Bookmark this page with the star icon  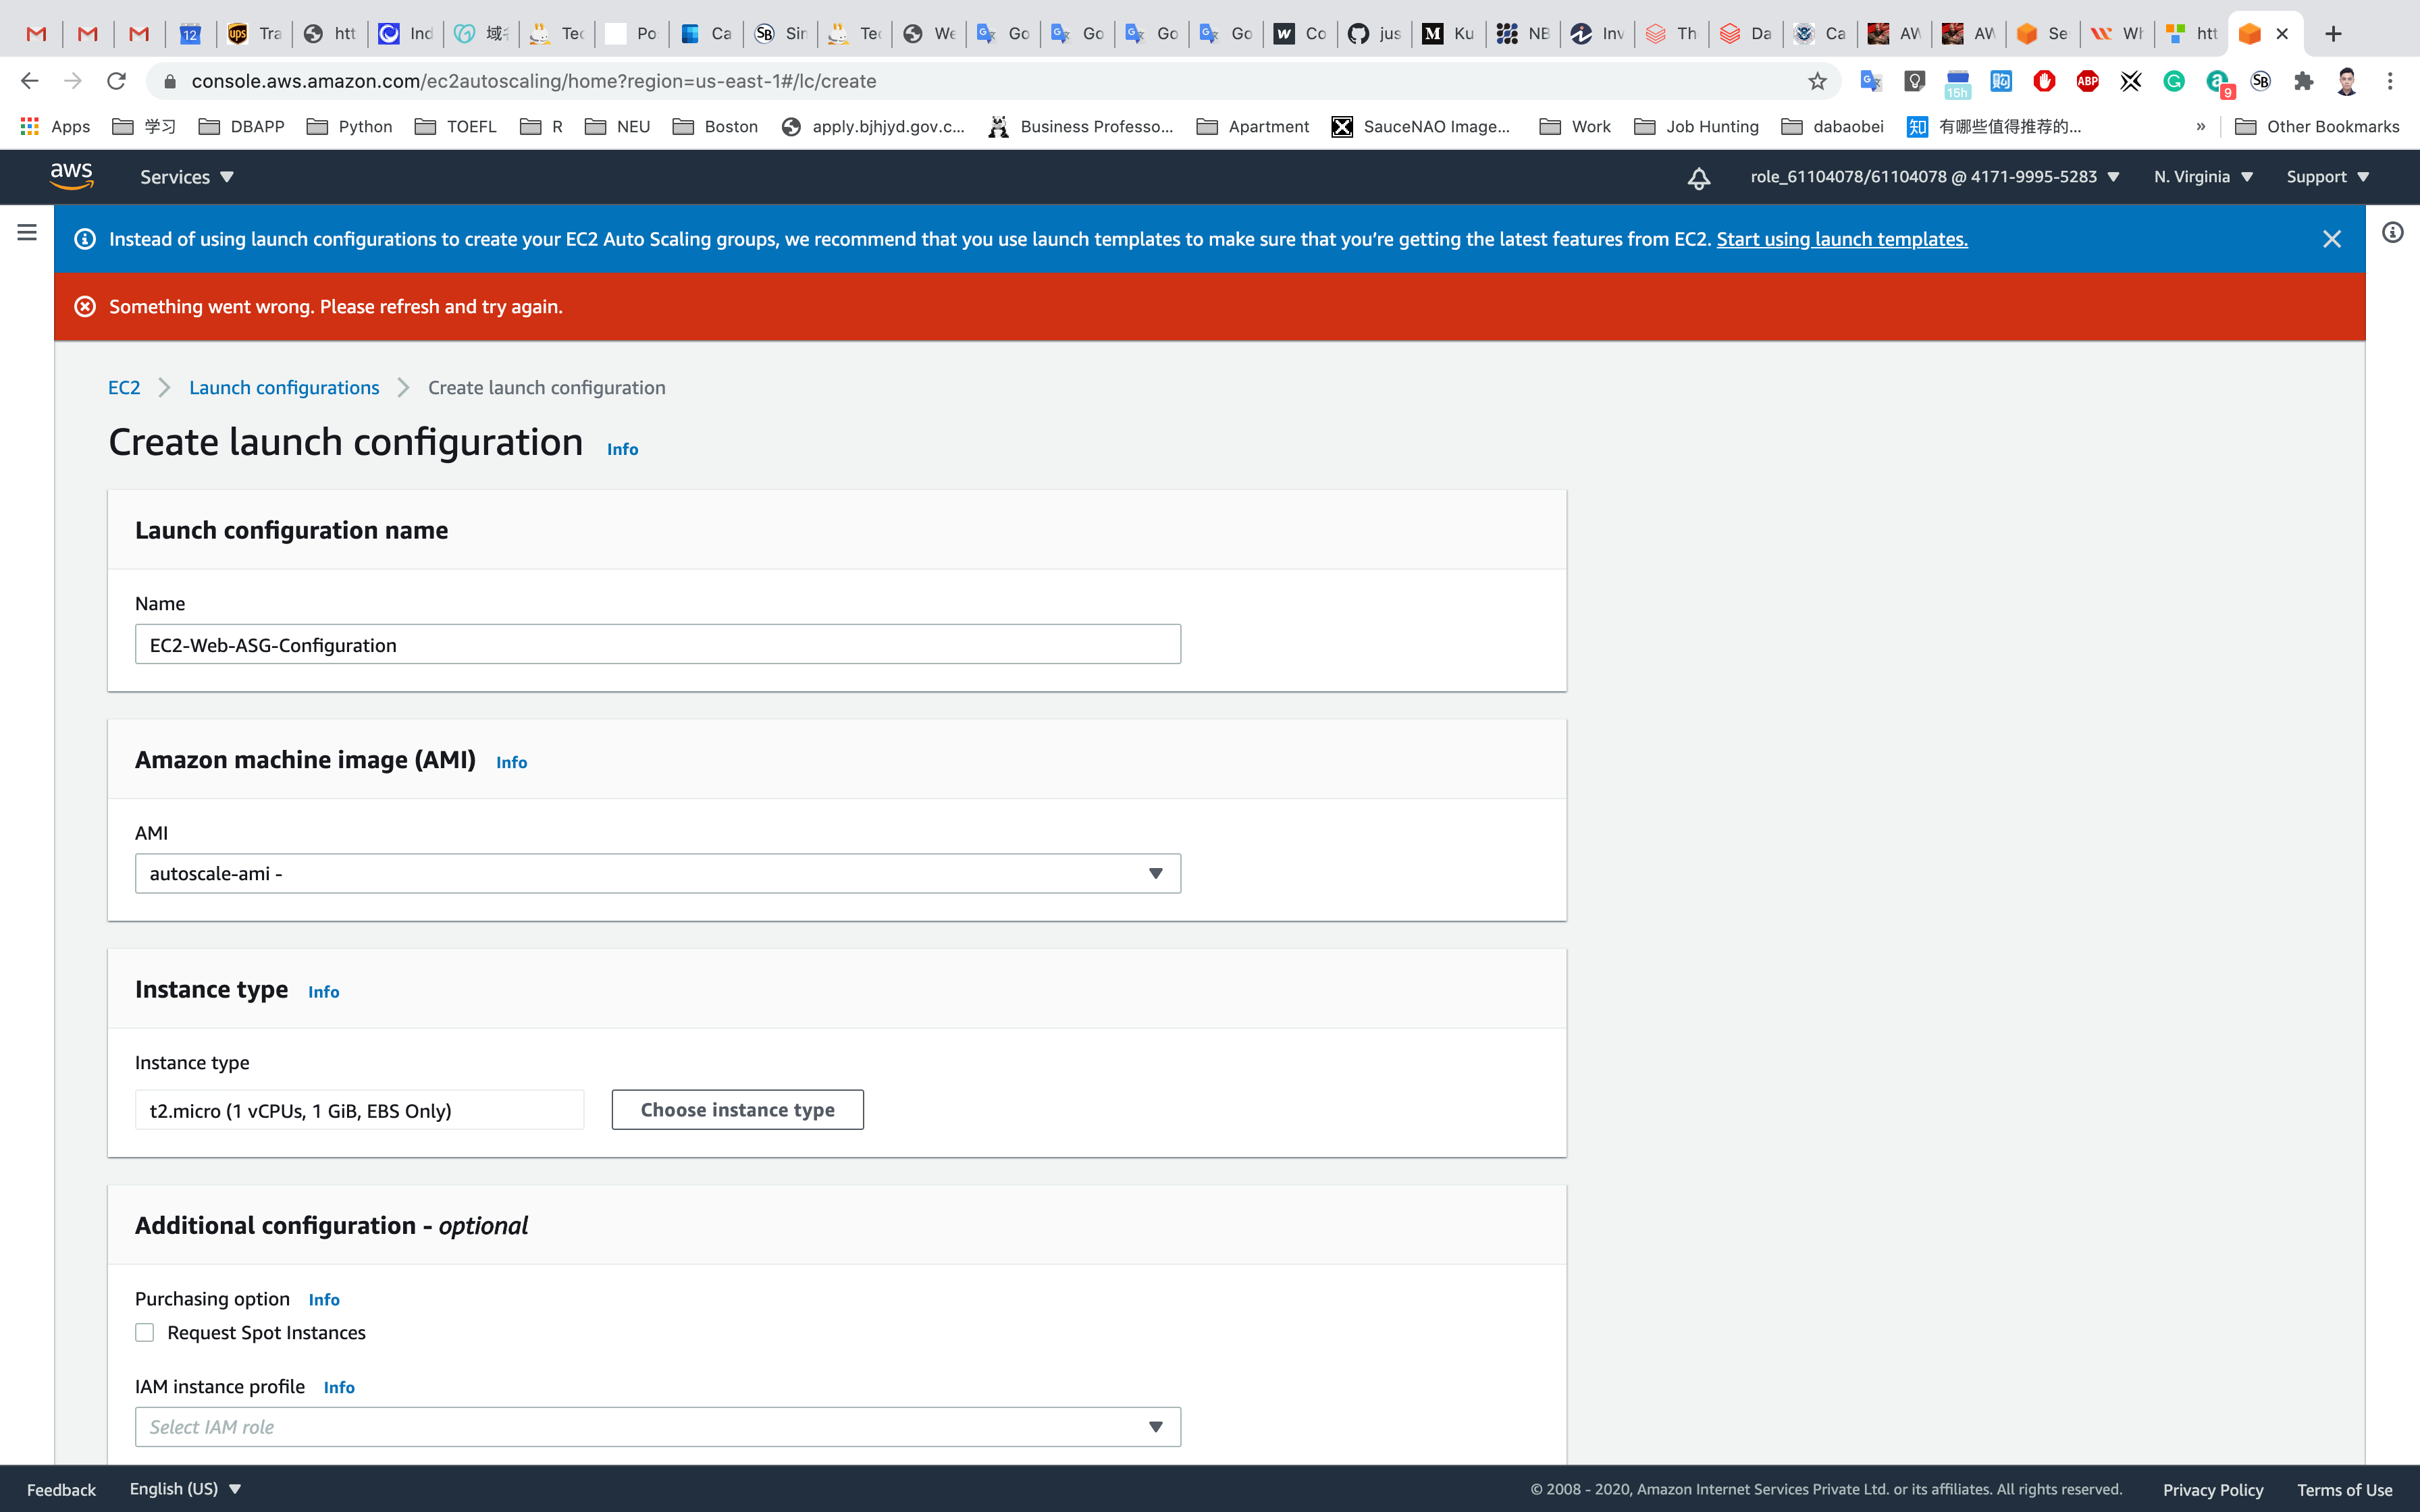point(1817,81)
